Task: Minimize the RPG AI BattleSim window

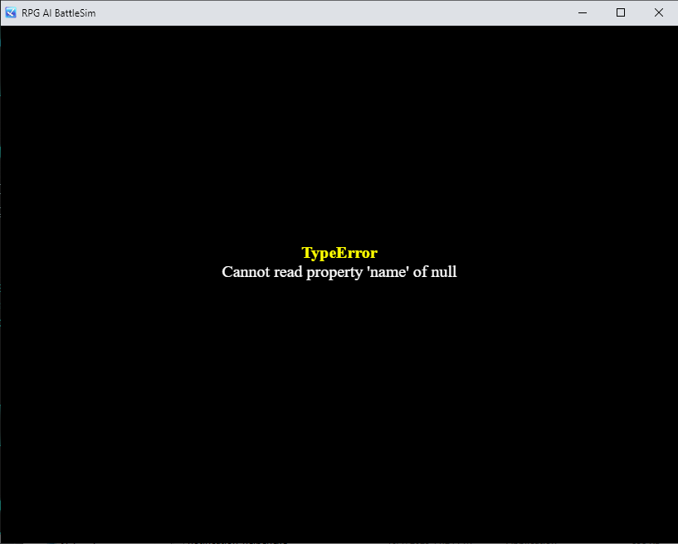Action: [583, 12]
